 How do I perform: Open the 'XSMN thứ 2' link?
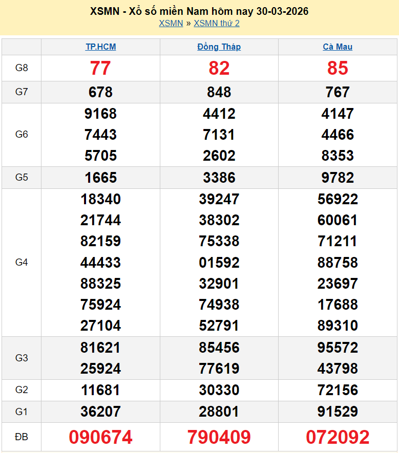click(x=217, y=24)
